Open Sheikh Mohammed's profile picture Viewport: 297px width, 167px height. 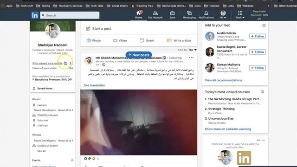[x=89, y=61]
